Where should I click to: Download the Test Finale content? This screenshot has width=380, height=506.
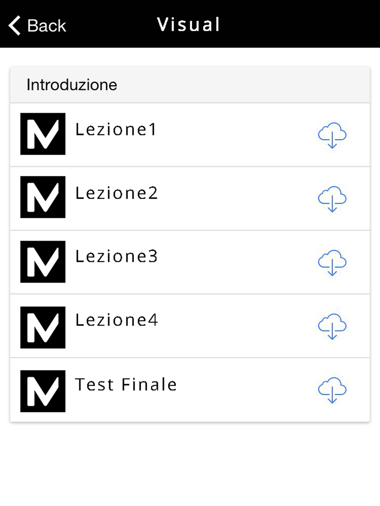(332, 390)
